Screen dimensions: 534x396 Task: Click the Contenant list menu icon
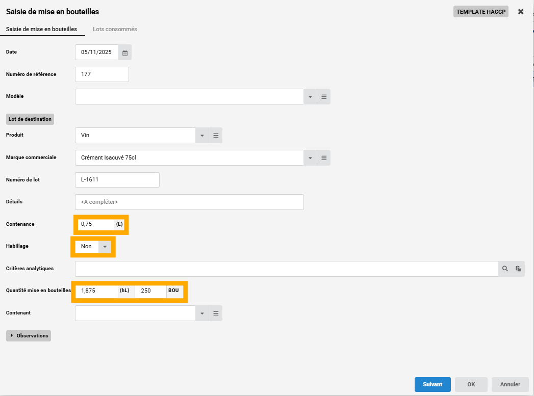click(216, 313)
